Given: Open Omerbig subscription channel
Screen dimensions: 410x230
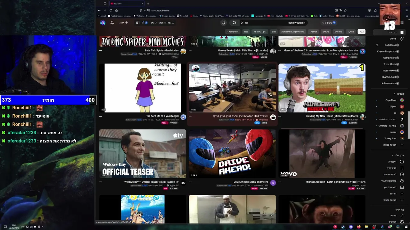Looking at the screenshot, I should click(391, 126).
